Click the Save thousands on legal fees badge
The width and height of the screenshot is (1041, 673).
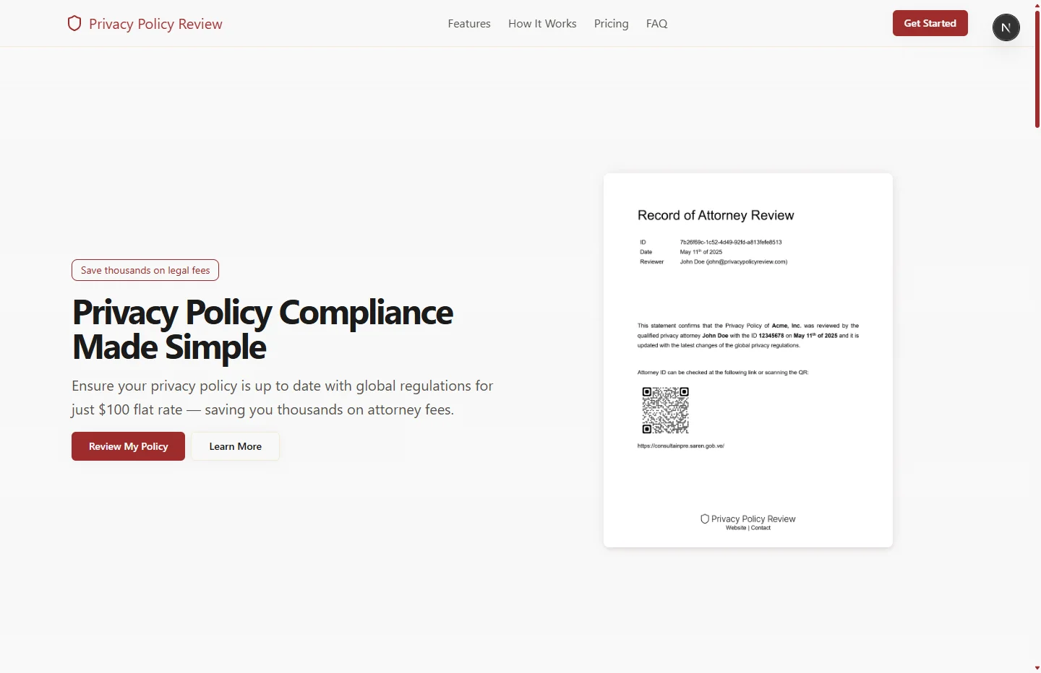pyautogui.click(x=145, y=270)
